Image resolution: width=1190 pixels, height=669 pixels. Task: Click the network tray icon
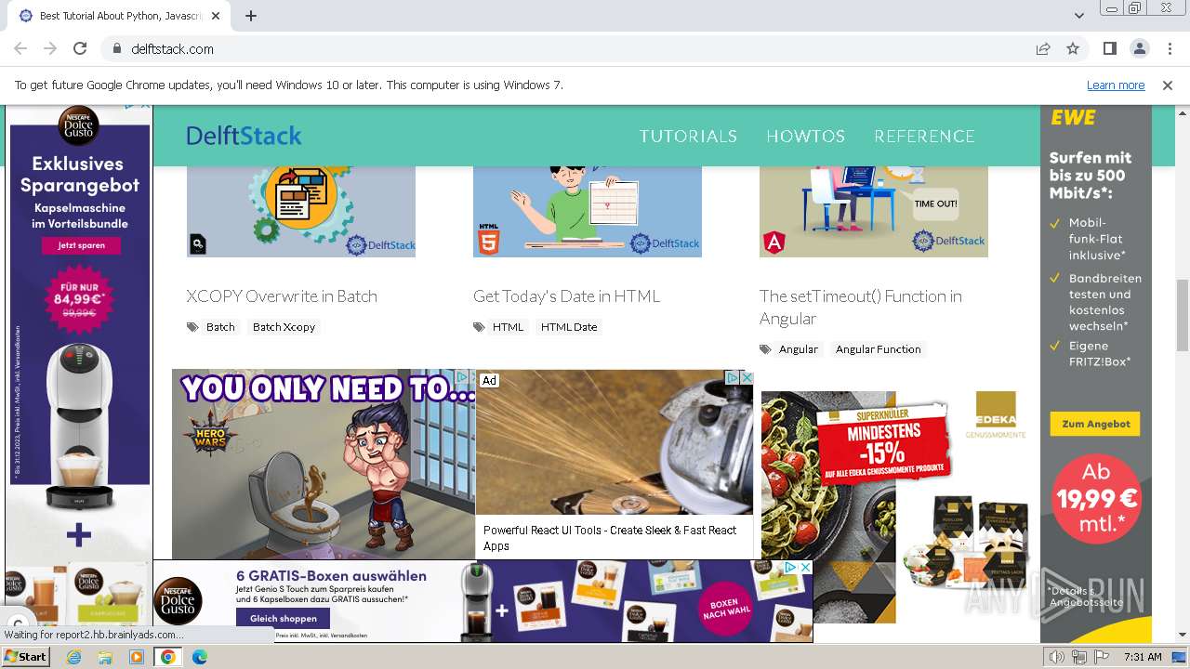click(1079, 657)
